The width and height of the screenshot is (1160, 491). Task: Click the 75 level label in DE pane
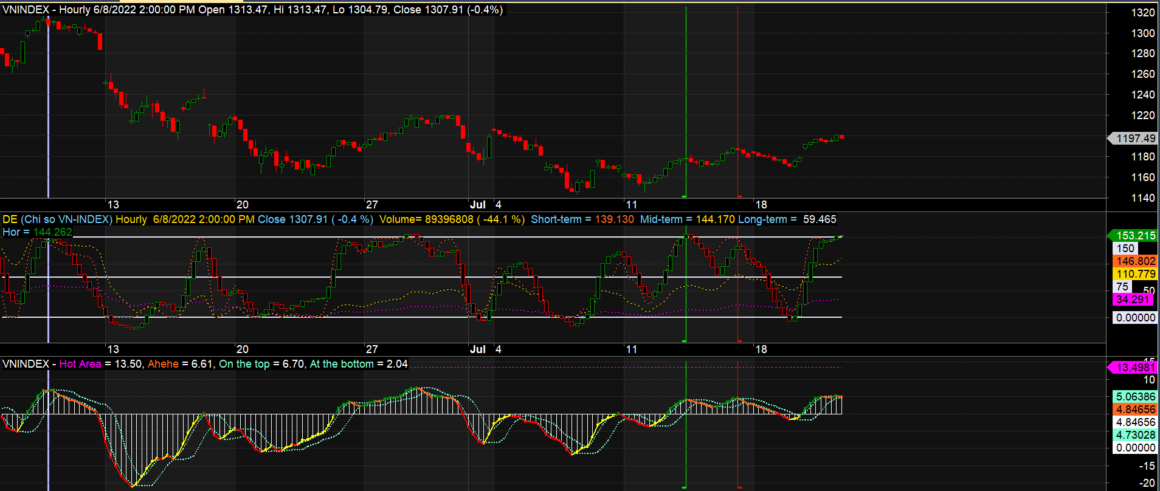click(x=1123, y=286)
